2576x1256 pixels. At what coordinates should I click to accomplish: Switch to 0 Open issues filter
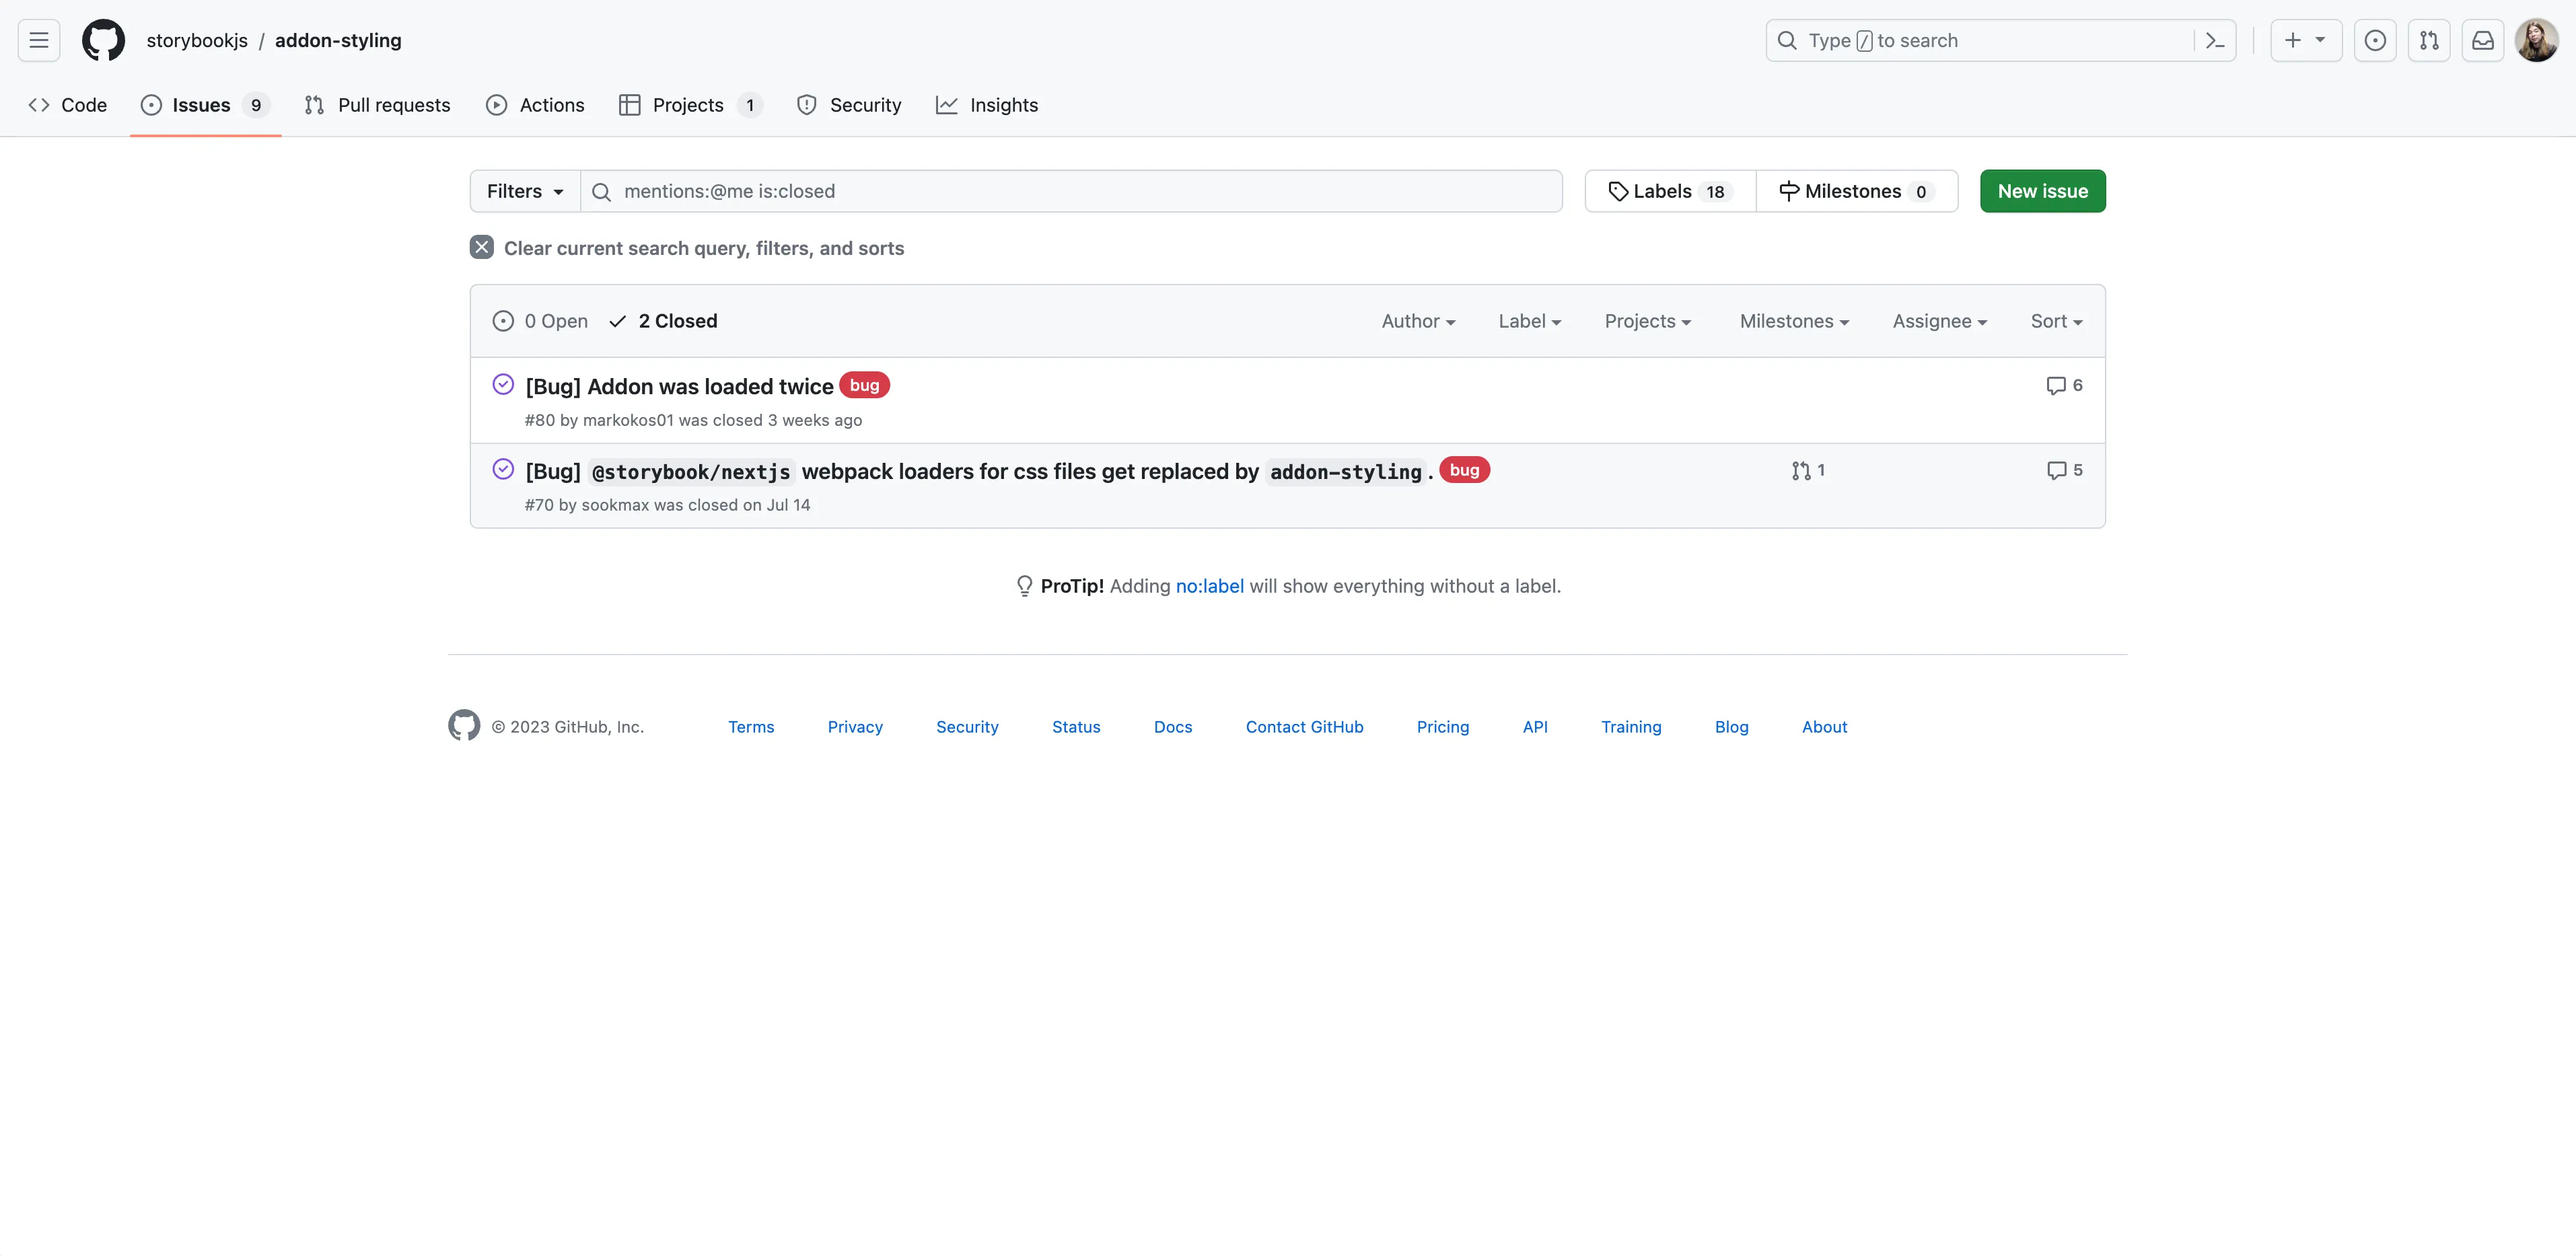click(x=541, y=321)
